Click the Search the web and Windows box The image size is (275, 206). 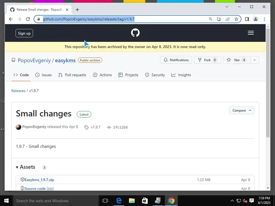56,201
